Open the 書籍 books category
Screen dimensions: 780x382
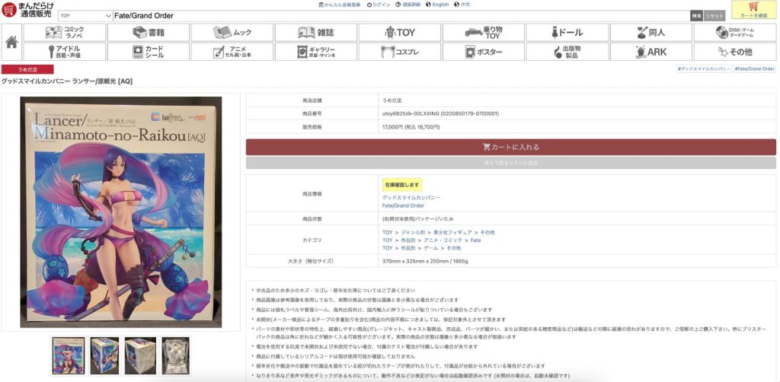pos(148,33)
